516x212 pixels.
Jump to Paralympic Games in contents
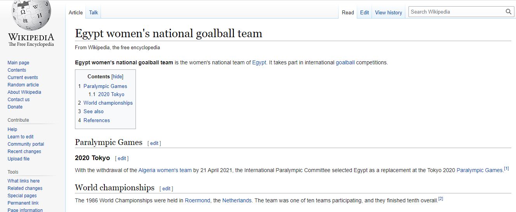click(x=105, y=86)
